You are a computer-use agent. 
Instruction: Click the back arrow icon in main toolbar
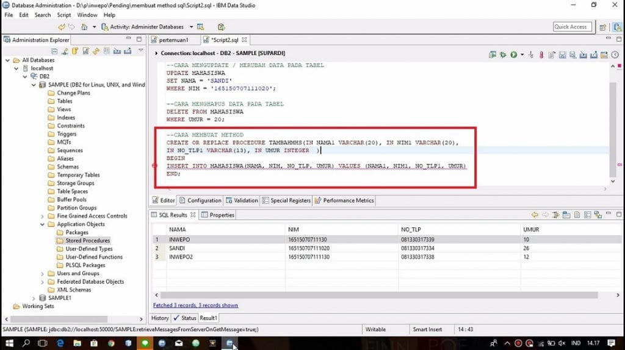(x=62, y=27)
